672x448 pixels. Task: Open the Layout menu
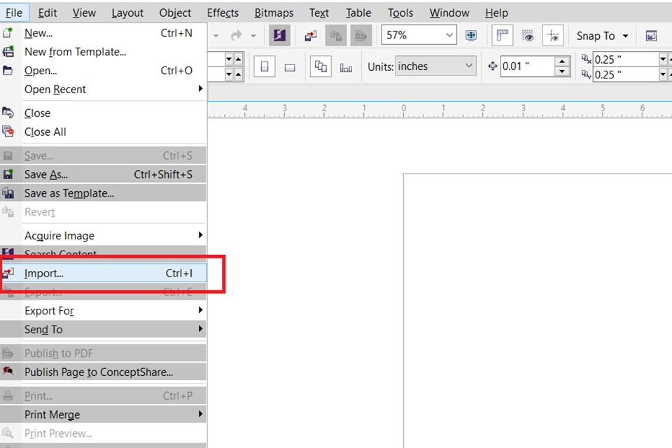(x=127, y=13)
